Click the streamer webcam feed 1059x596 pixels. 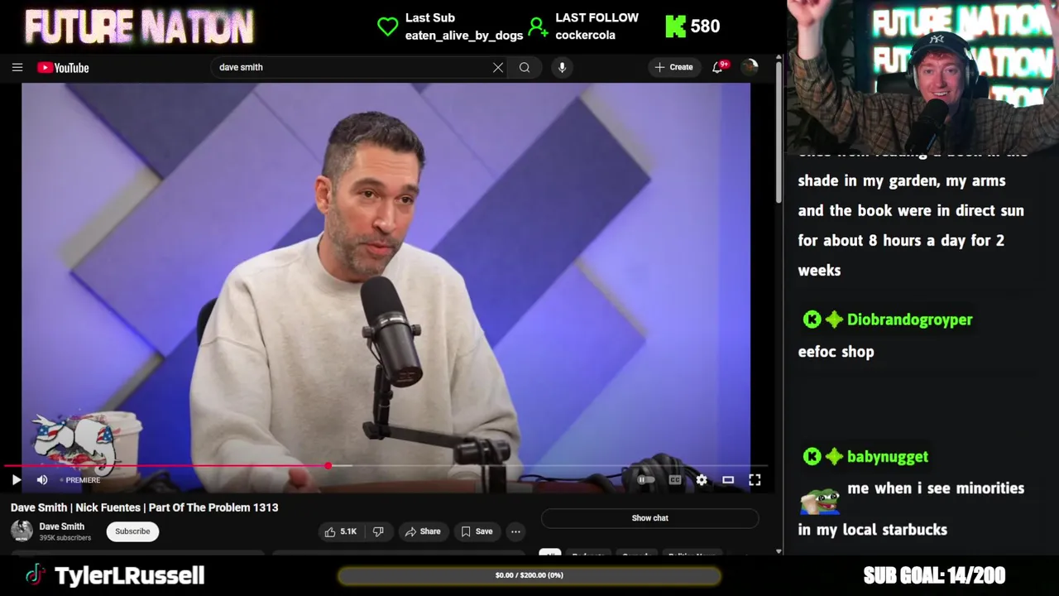click(x=922, y=76)
